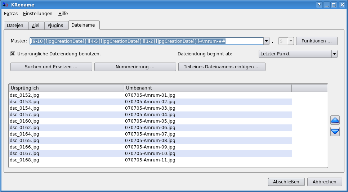Click the blue move-up arrow icon
Viewport: 348px width, 192px height.
335,120
